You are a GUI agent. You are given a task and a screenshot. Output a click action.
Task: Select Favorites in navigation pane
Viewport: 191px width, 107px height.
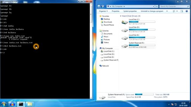click(x=105, y=16)
